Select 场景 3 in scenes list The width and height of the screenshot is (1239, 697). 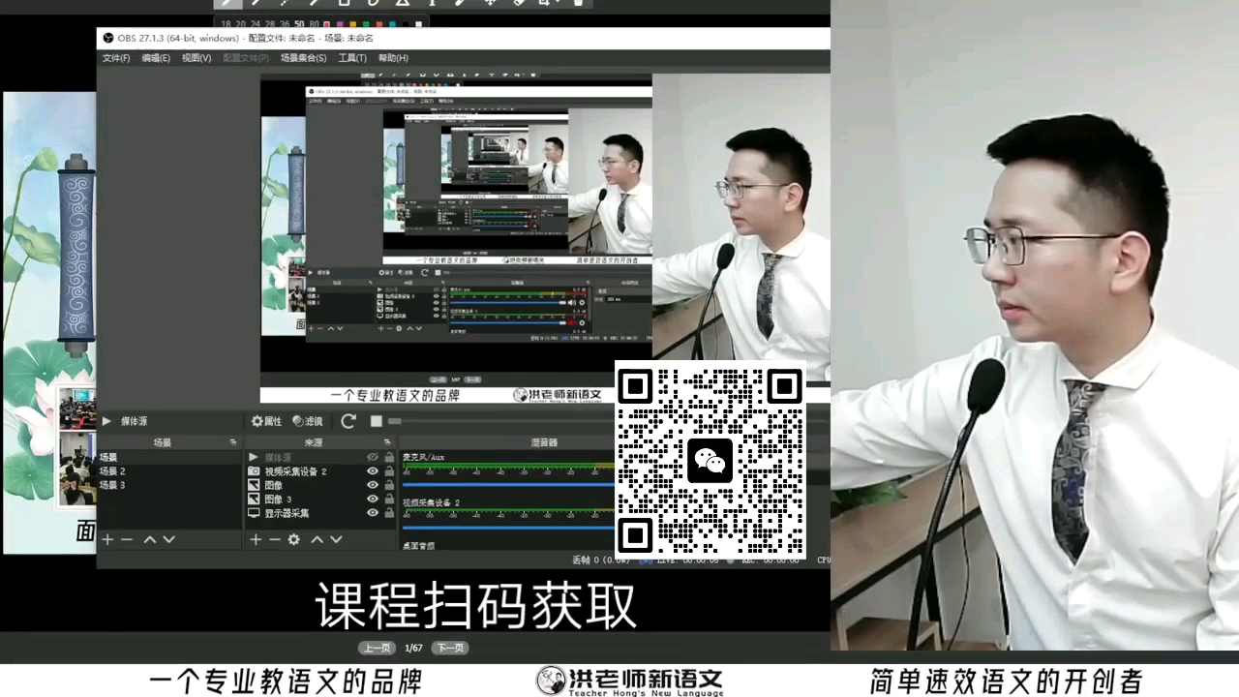click(169, 484)
